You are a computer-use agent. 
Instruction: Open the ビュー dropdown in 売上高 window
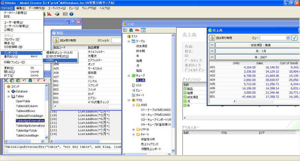288,38
